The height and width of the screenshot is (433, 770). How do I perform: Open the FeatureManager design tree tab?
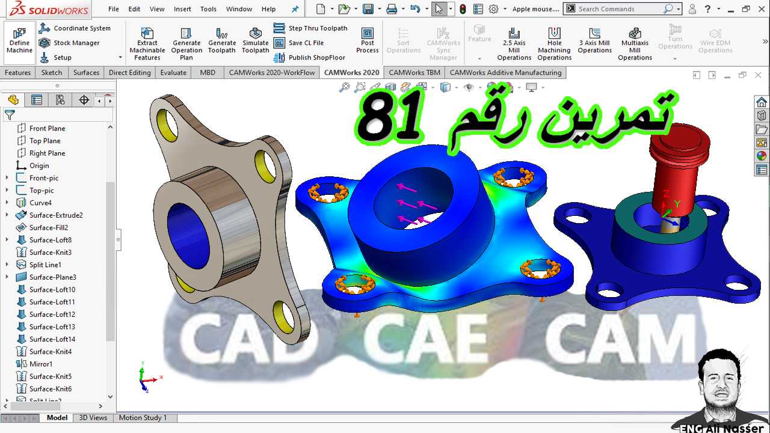(13, 100)
